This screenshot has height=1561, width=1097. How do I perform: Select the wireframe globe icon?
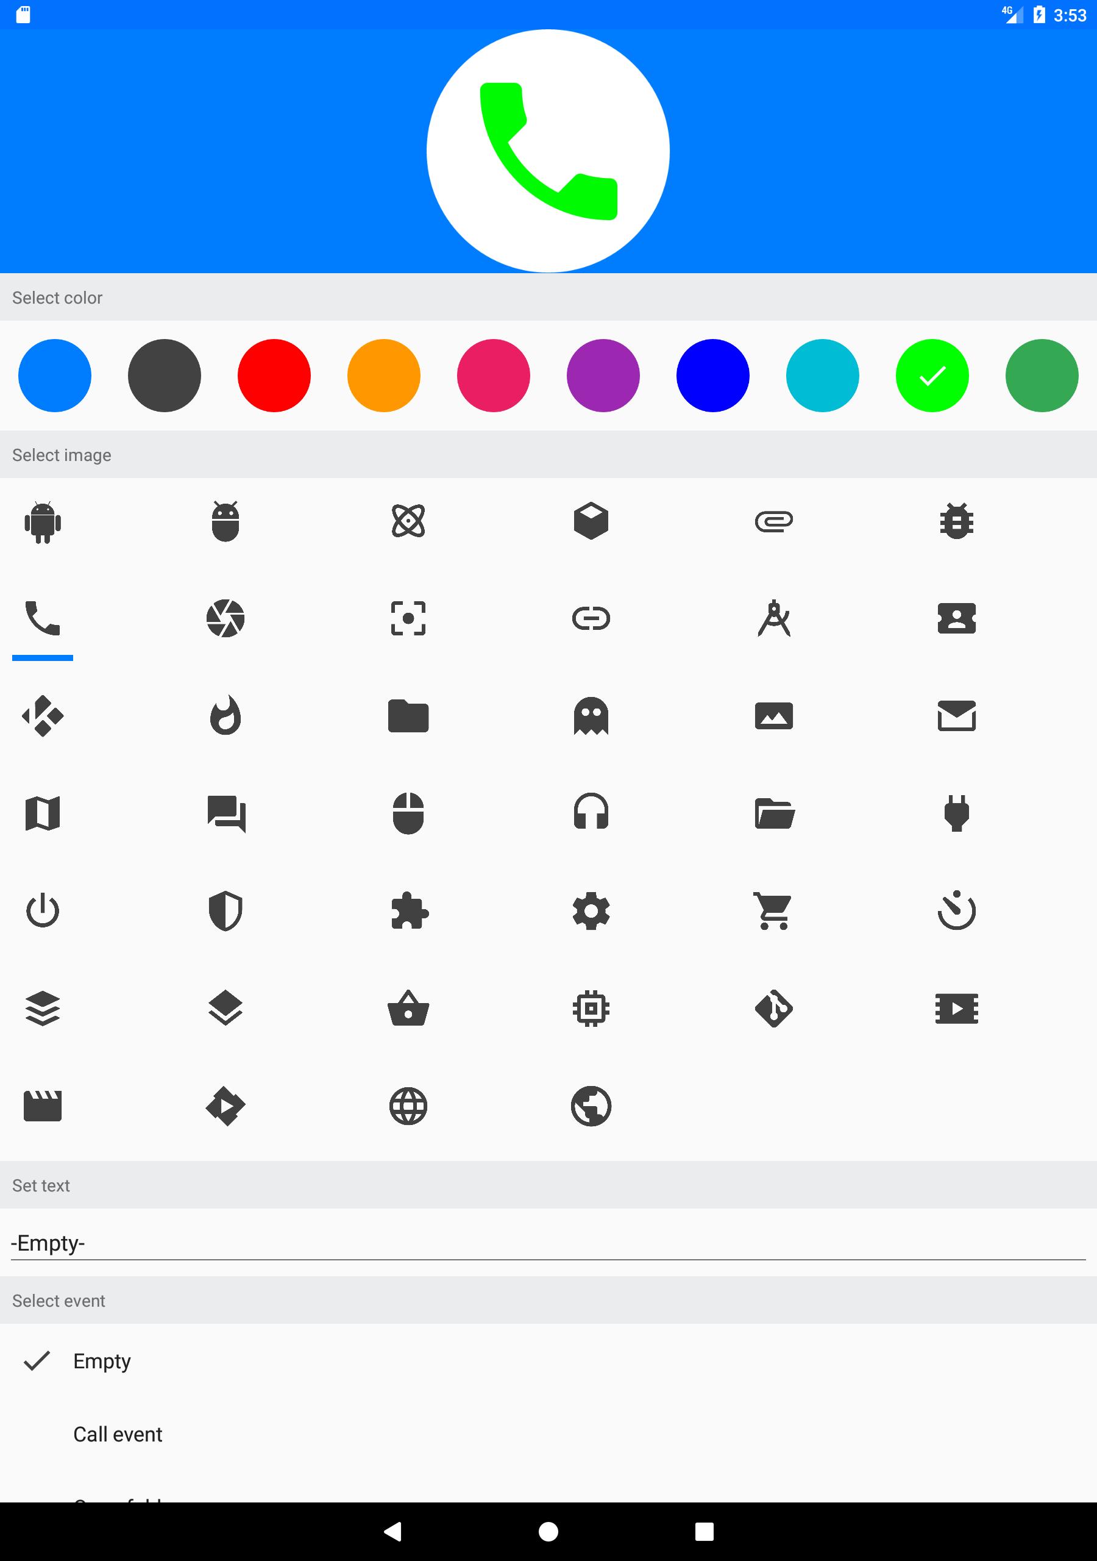408,1106
